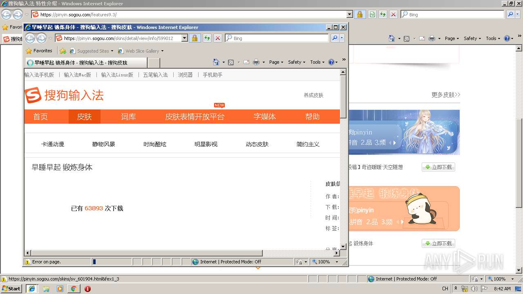Open zoom level dropdown in front status bar
Screen dimensions: 523x294
[337, 262]
